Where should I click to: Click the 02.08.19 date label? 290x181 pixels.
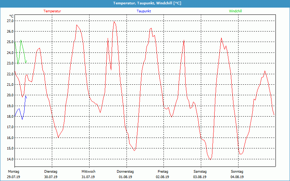[x=162, y=177]
